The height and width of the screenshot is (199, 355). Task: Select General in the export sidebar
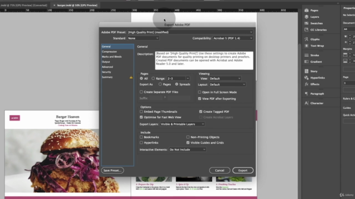(118, 46)
